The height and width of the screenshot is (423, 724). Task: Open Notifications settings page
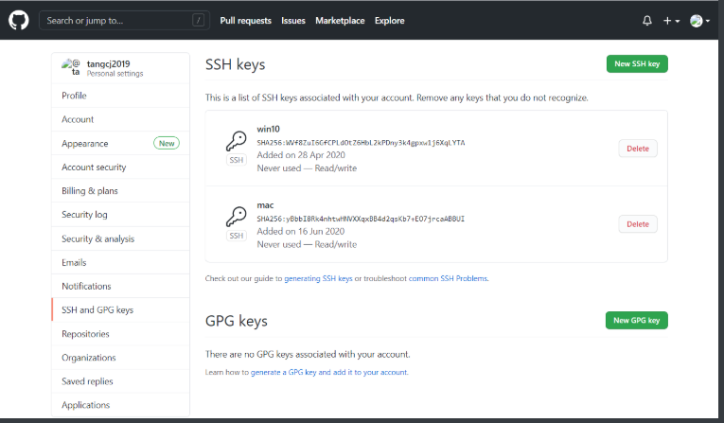[x=120, y=286]
